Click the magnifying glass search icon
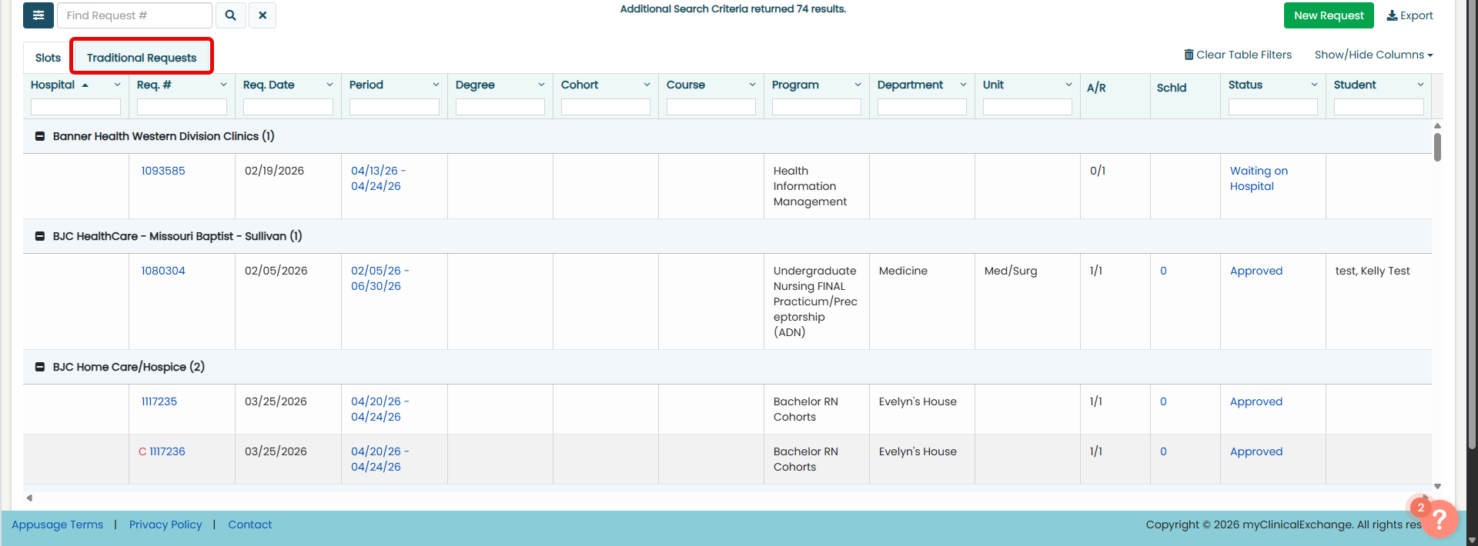The image size is (1478, 546). pyautogui.click(x=230, y=15)
